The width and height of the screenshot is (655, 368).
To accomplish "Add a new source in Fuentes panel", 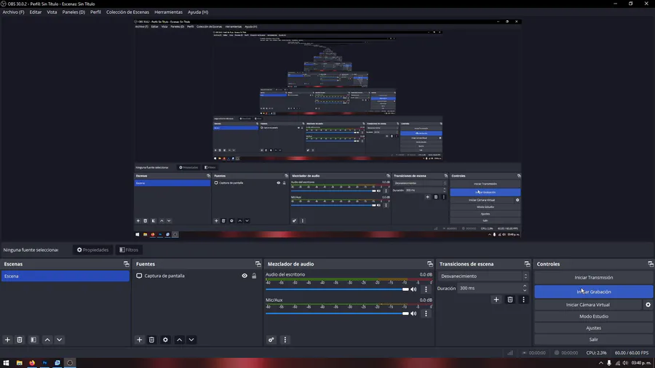I will tap(140, 340).
